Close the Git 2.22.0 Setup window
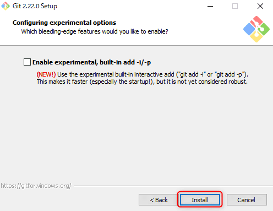Image resolution: width=273 pixels, height=211 pixels. coord(260,6)
